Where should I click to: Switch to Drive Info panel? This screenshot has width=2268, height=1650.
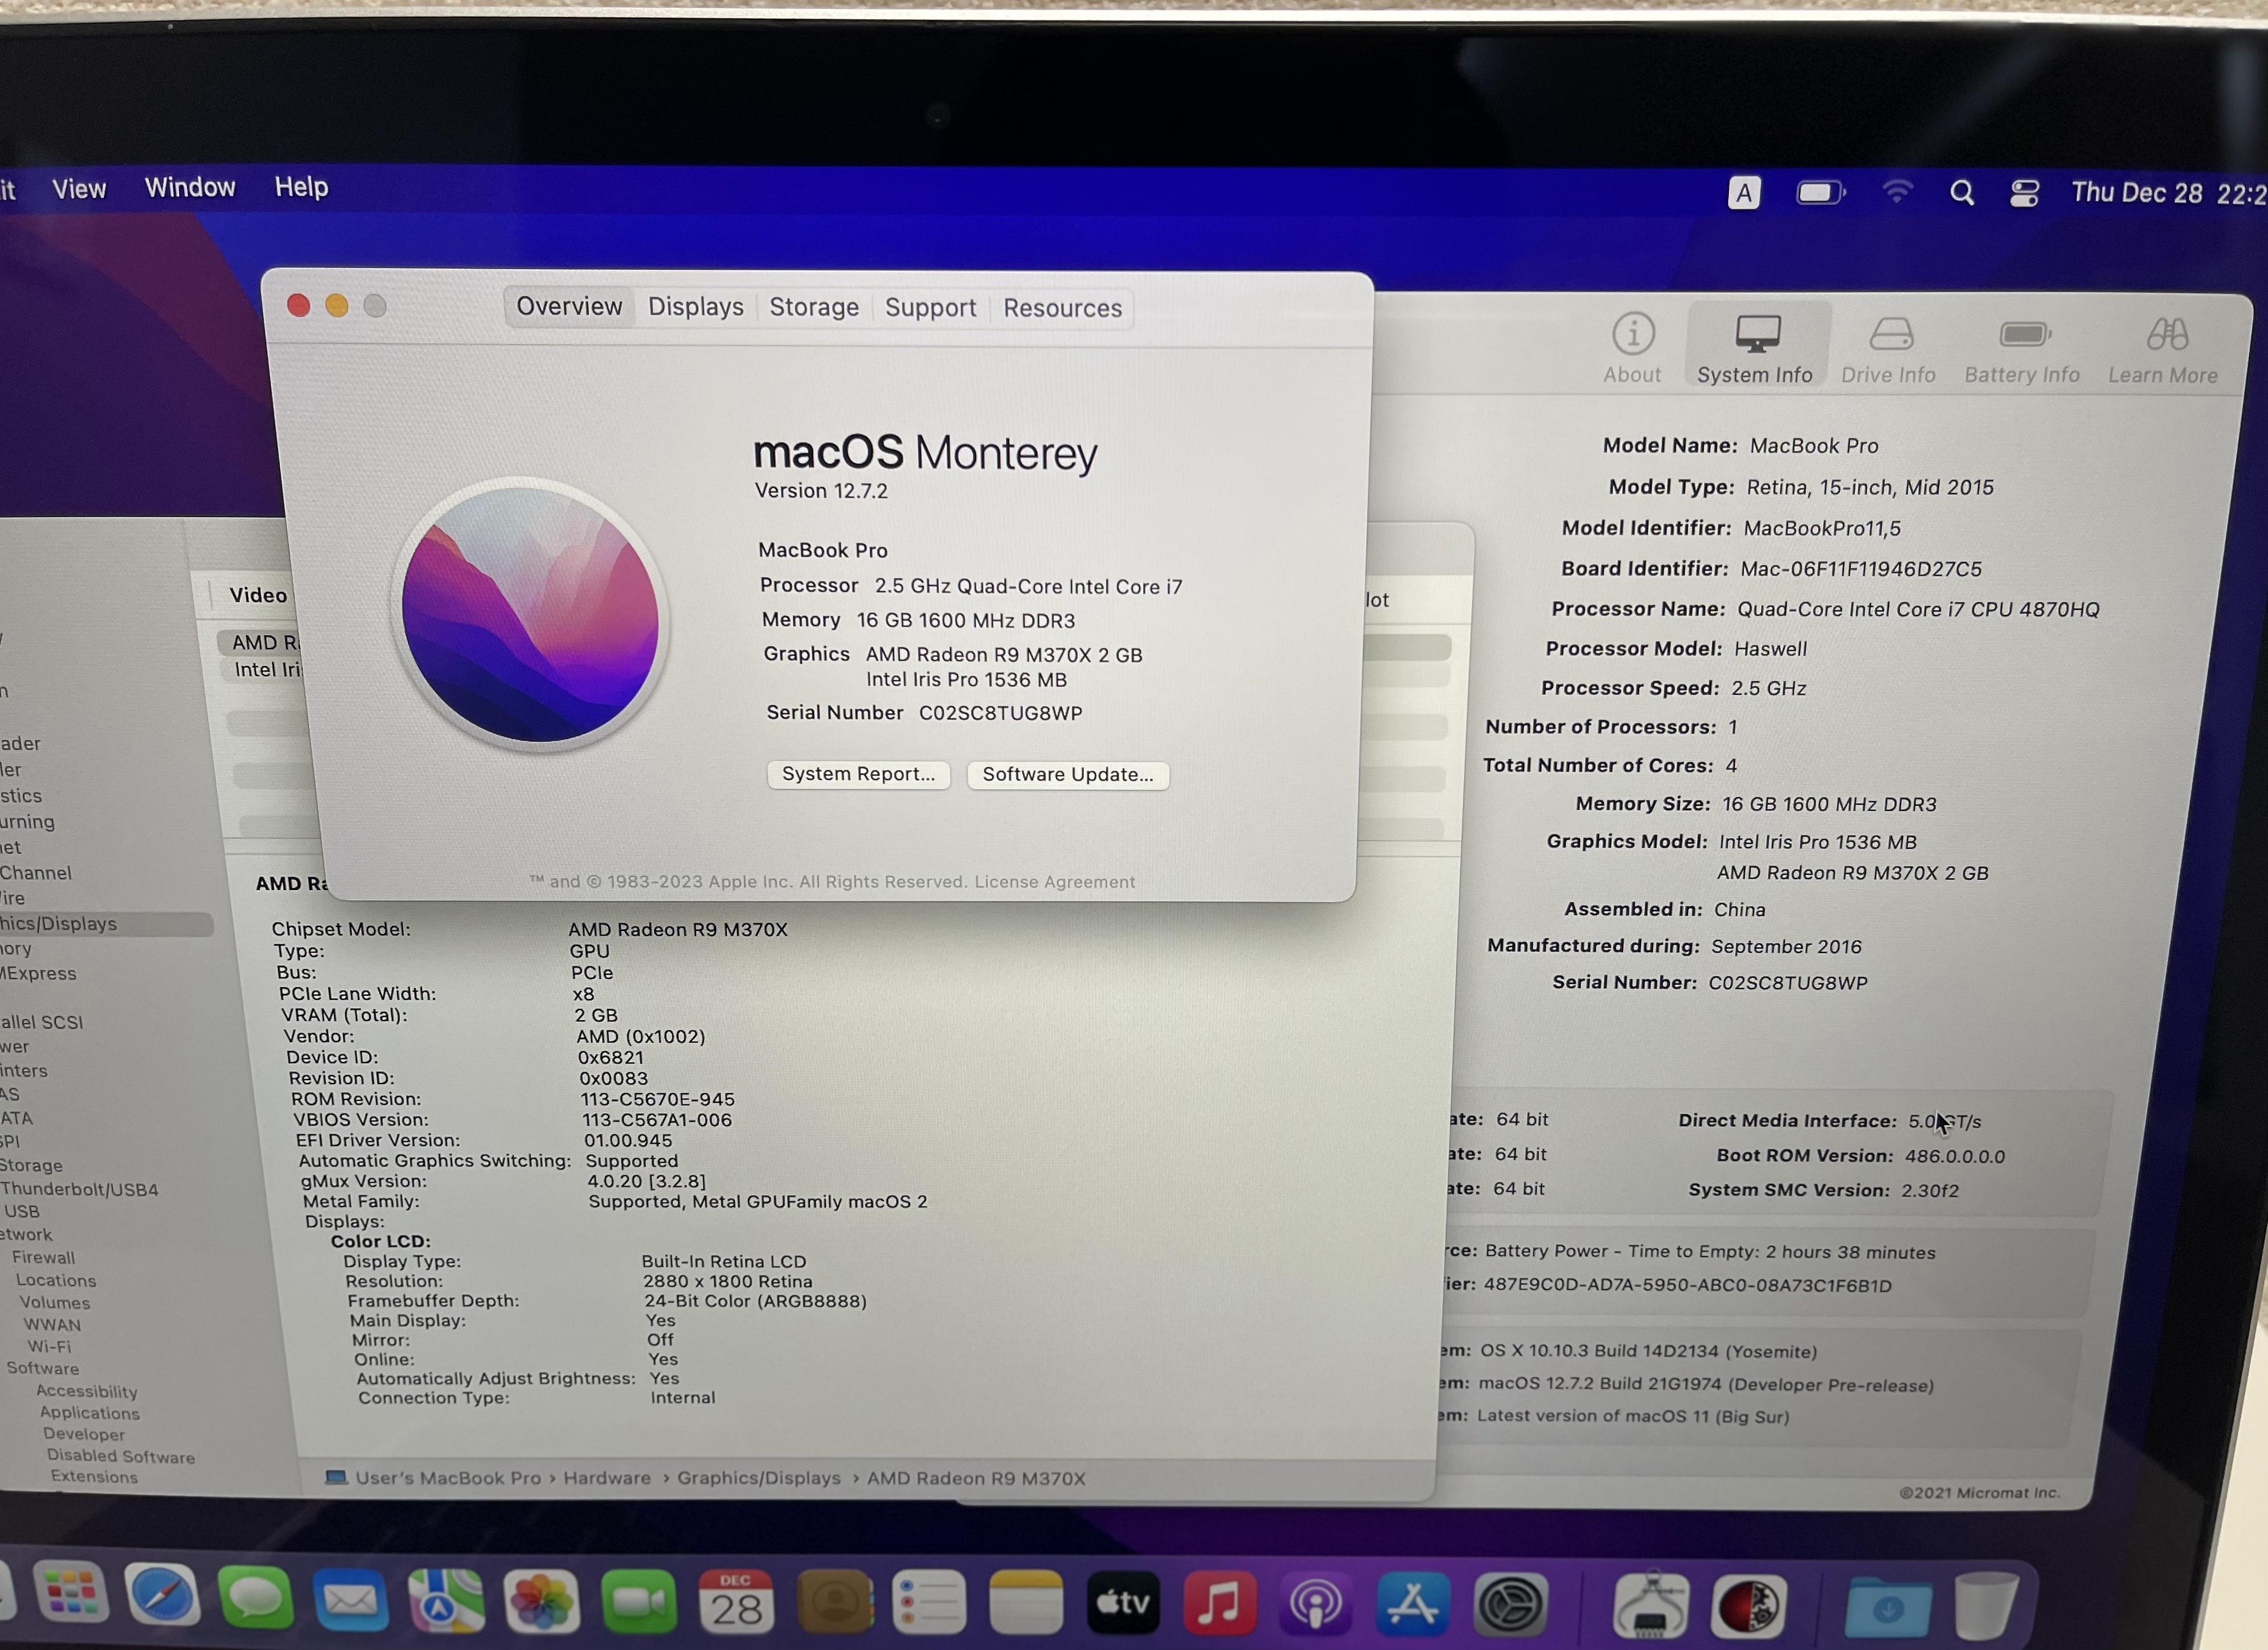1889,351
